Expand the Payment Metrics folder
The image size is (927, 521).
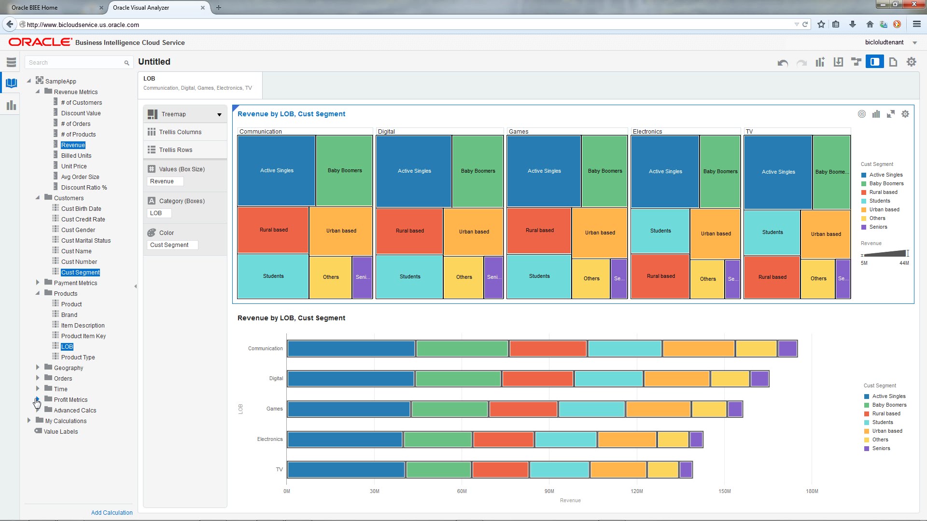(x=38, y=283)
